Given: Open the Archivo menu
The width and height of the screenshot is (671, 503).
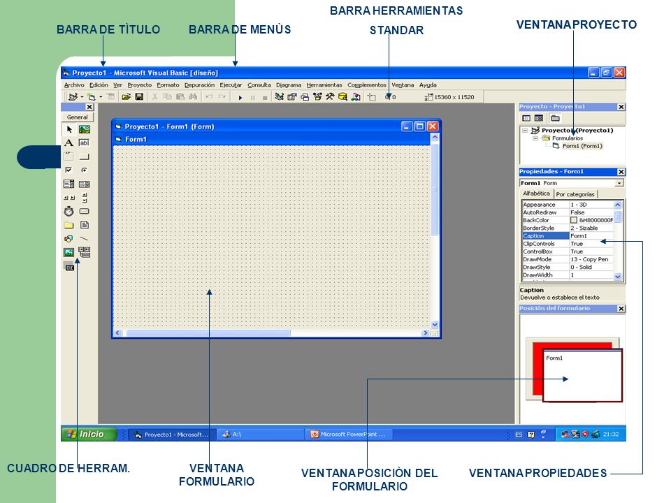Looking at the screenshot, I should pos(74,85).
